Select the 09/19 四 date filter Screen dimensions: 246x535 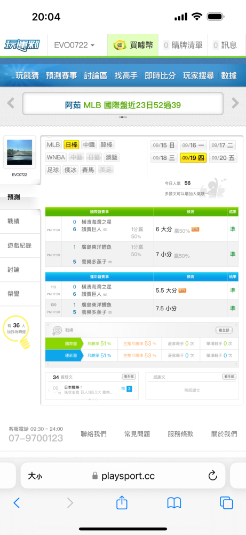pyautogui.click(x=193, y=158)
